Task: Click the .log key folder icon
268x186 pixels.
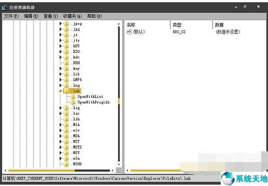Action: [x=67, y=108]
